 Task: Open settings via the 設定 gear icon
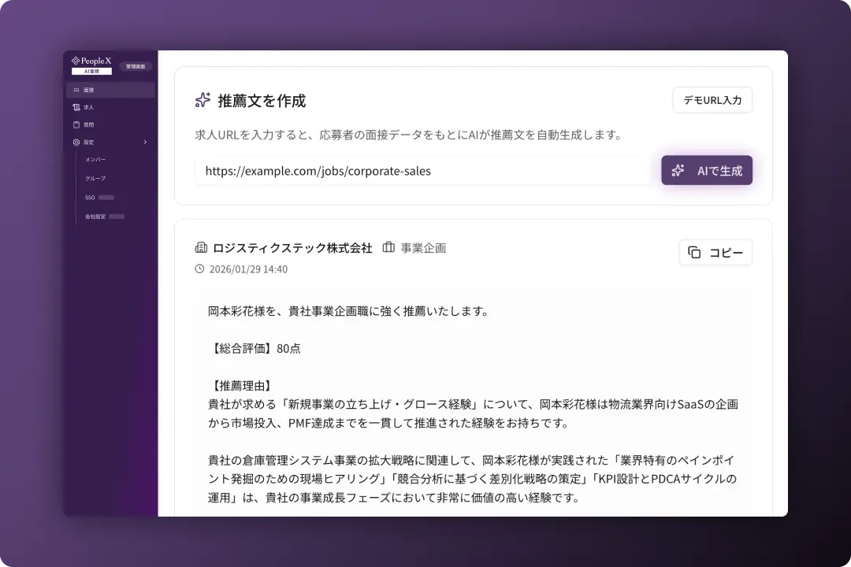(x=76, y=142)
